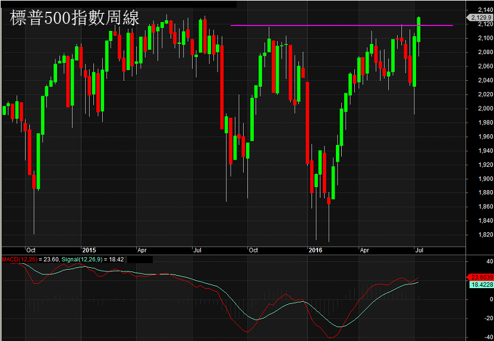Select the current price tag 2,129.9

(481, 18)
